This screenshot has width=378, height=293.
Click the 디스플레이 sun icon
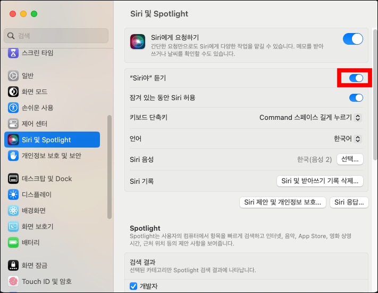[x=13, y=194]
